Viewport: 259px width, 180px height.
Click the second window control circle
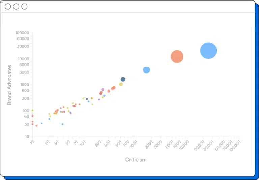pos(16,7)
